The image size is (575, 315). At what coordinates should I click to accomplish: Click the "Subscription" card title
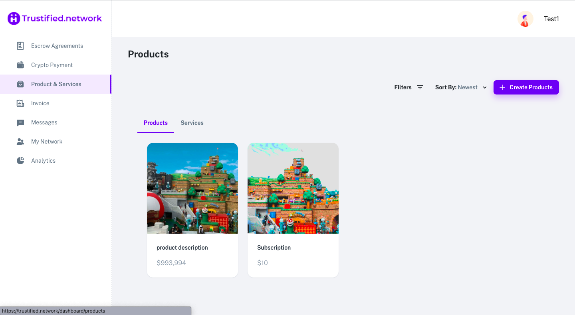[274, 248]
